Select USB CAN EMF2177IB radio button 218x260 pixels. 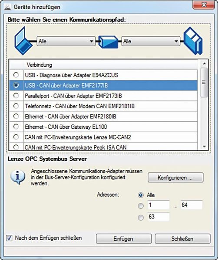(16, 85)
